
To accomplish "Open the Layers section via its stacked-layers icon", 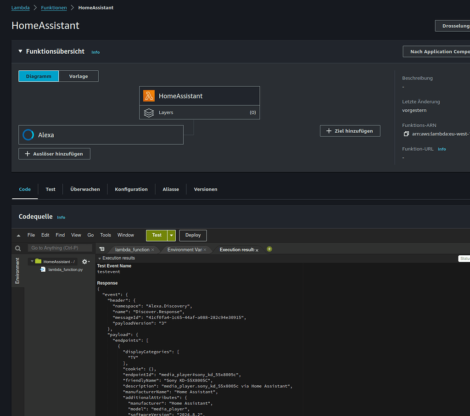I will [x=149, y=112].
